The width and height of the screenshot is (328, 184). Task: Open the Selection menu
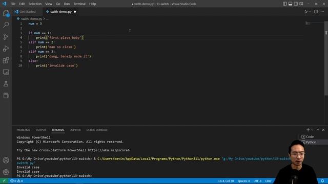point(35,4)
